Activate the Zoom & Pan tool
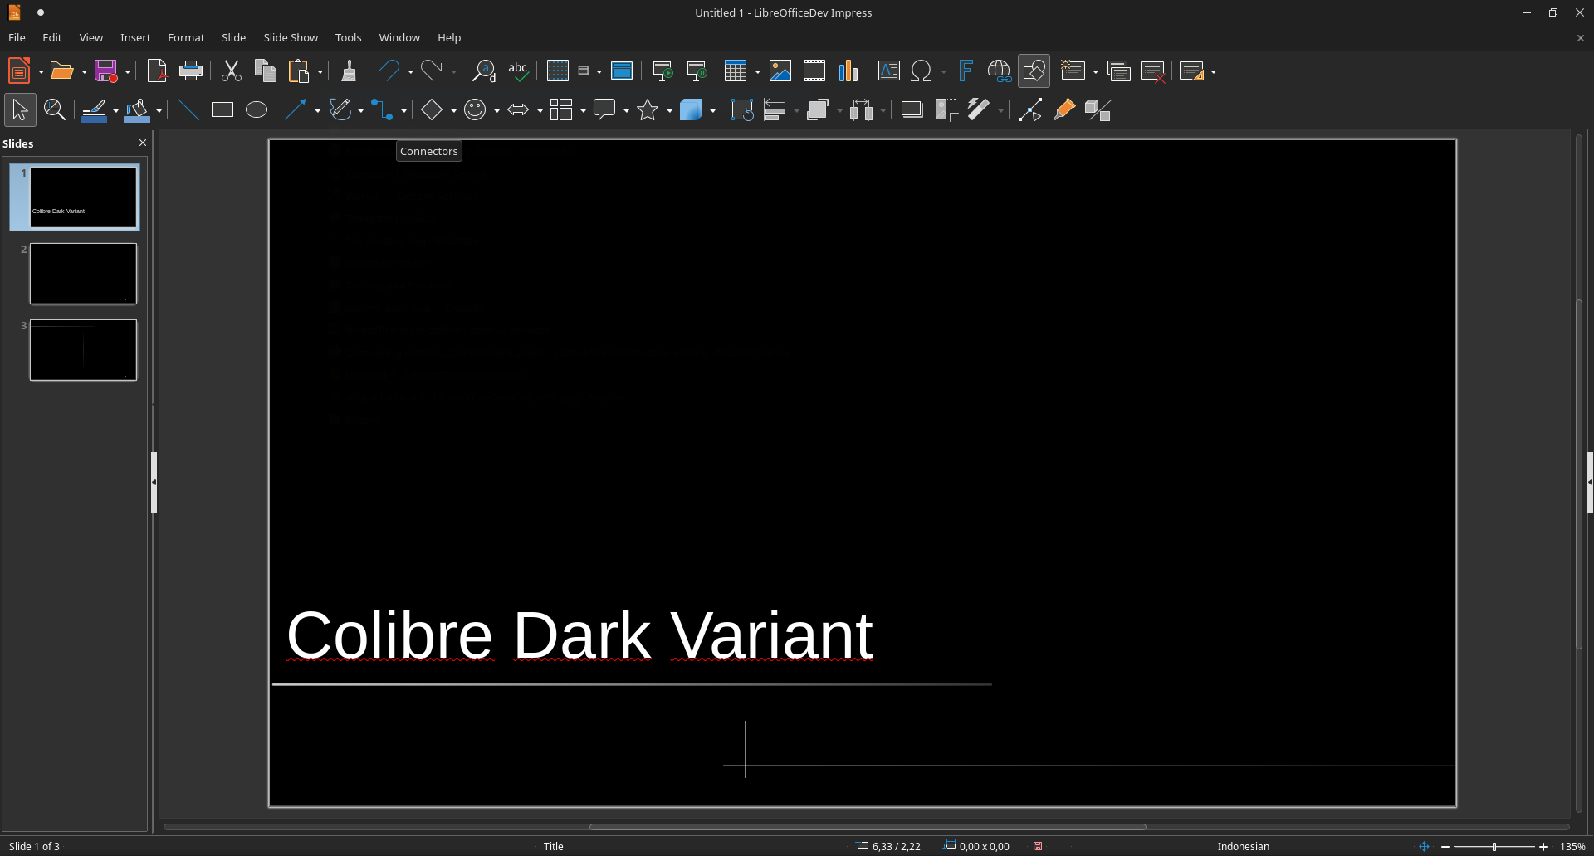This screenshot has height=856, width=1594. point(55,110)
